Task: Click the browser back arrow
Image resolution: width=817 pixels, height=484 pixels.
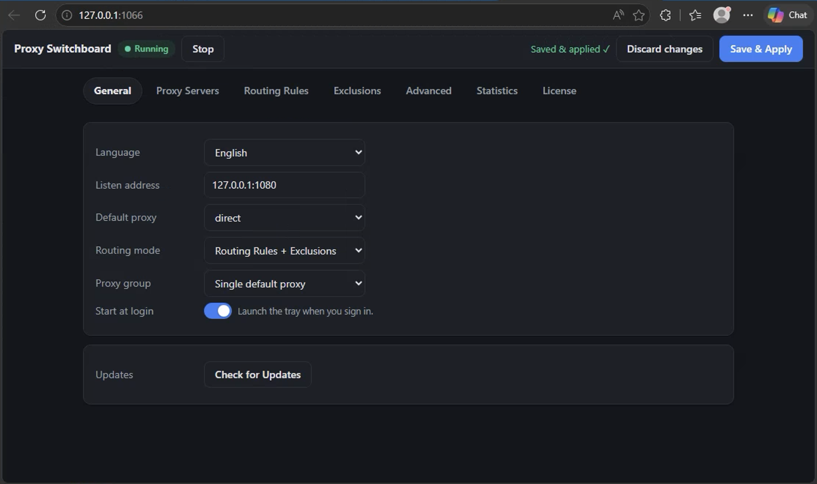Action: tap(14, 15)
